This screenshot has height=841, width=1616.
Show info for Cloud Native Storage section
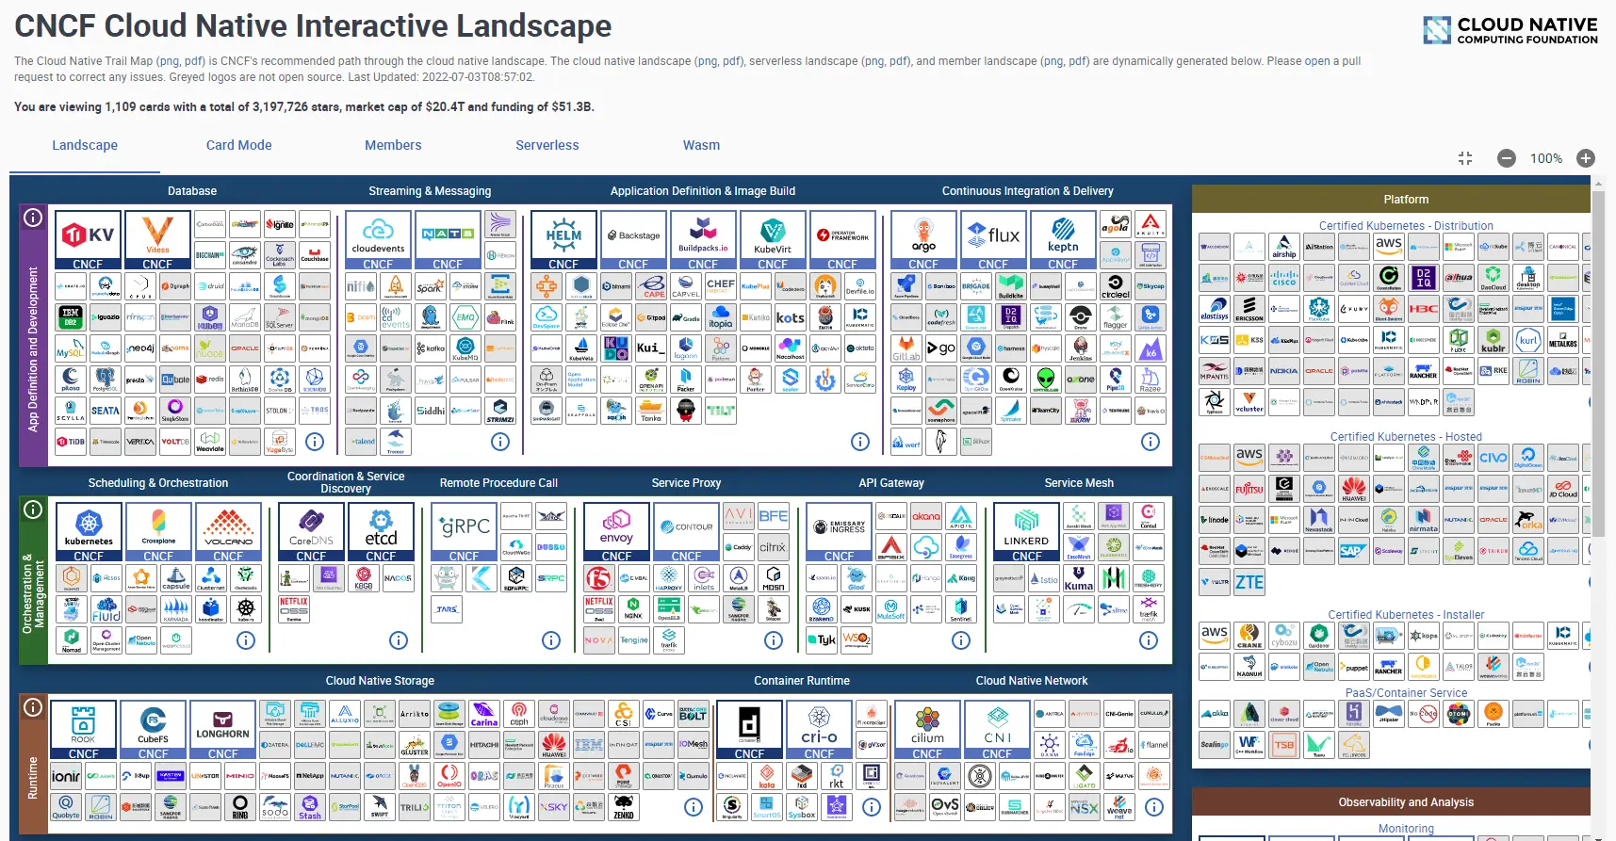(x=694, y=807)
